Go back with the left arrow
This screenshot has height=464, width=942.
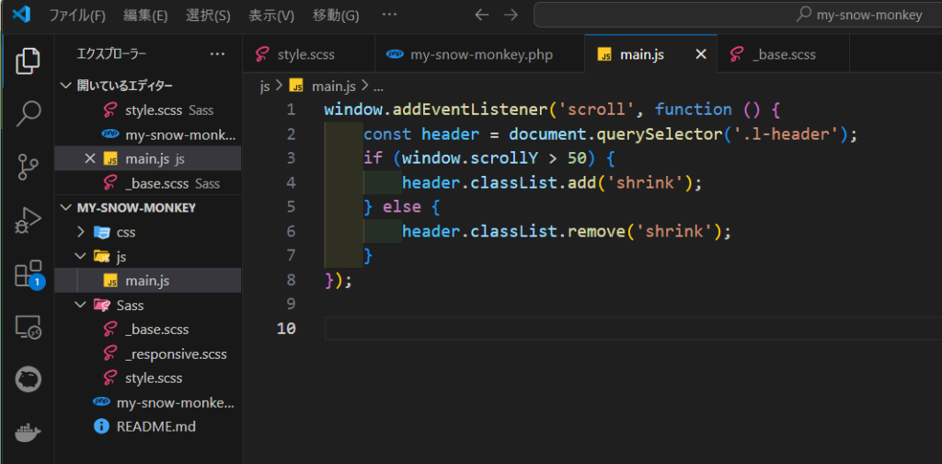coord(482,15)
